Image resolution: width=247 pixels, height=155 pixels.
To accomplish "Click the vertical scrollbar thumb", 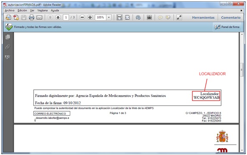I will 242,70.
